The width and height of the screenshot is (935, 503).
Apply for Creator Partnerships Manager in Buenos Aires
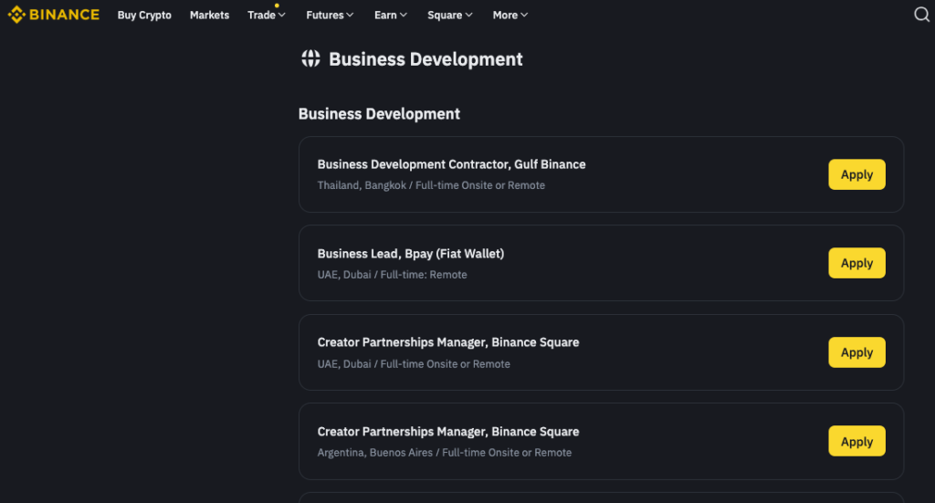coord(856,441)
